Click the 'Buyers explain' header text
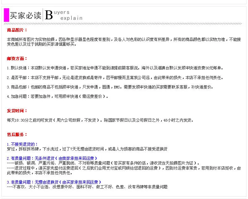The image size is (248, 199). (64, 15)
